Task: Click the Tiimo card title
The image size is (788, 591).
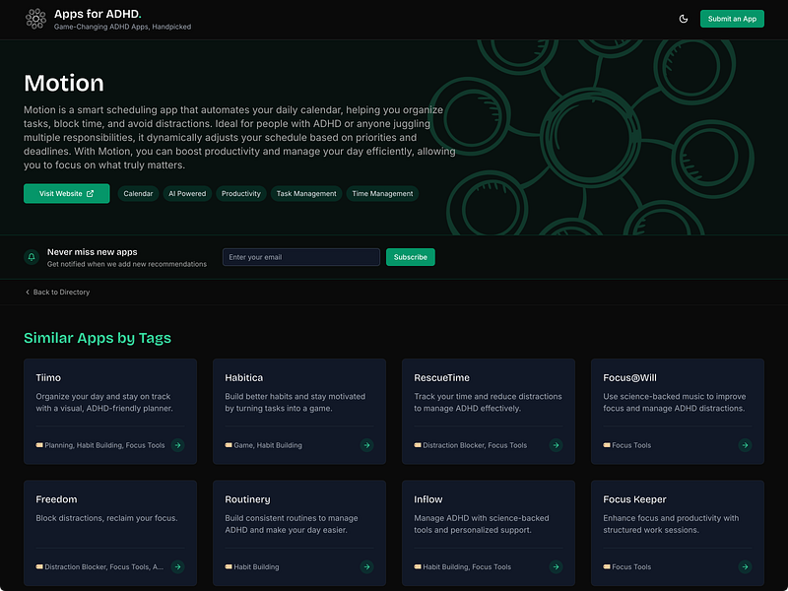Action: (x=48, y=377)
